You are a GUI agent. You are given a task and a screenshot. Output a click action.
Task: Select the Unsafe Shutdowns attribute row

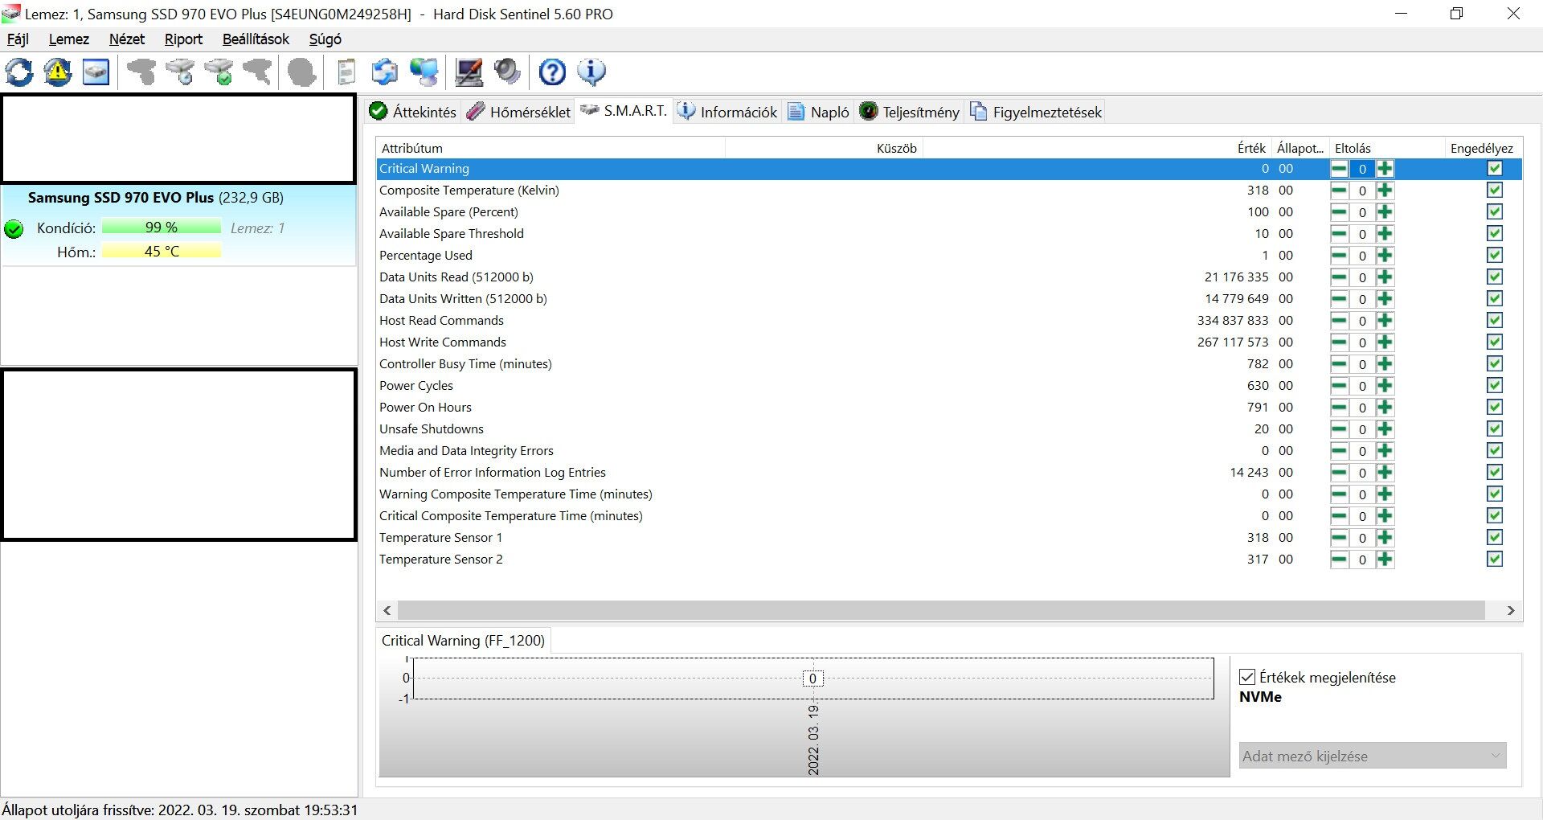tap(948, 429)
